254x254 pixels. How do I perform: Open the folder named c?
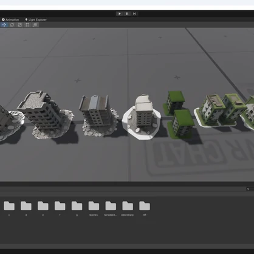coord(9,206)
